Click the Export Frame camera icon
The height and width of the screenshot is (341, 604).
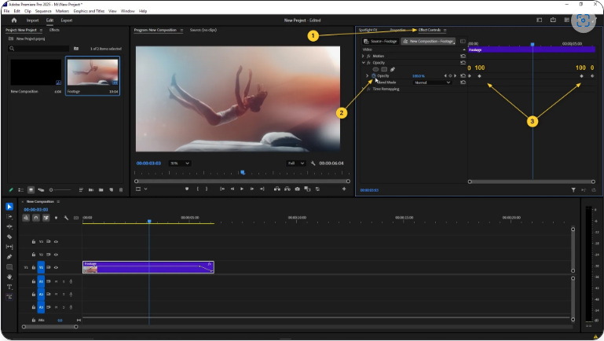coord(298,189)
